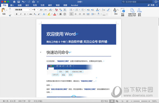
Task: Increase paragraph indent
Action: pos(92,10)
